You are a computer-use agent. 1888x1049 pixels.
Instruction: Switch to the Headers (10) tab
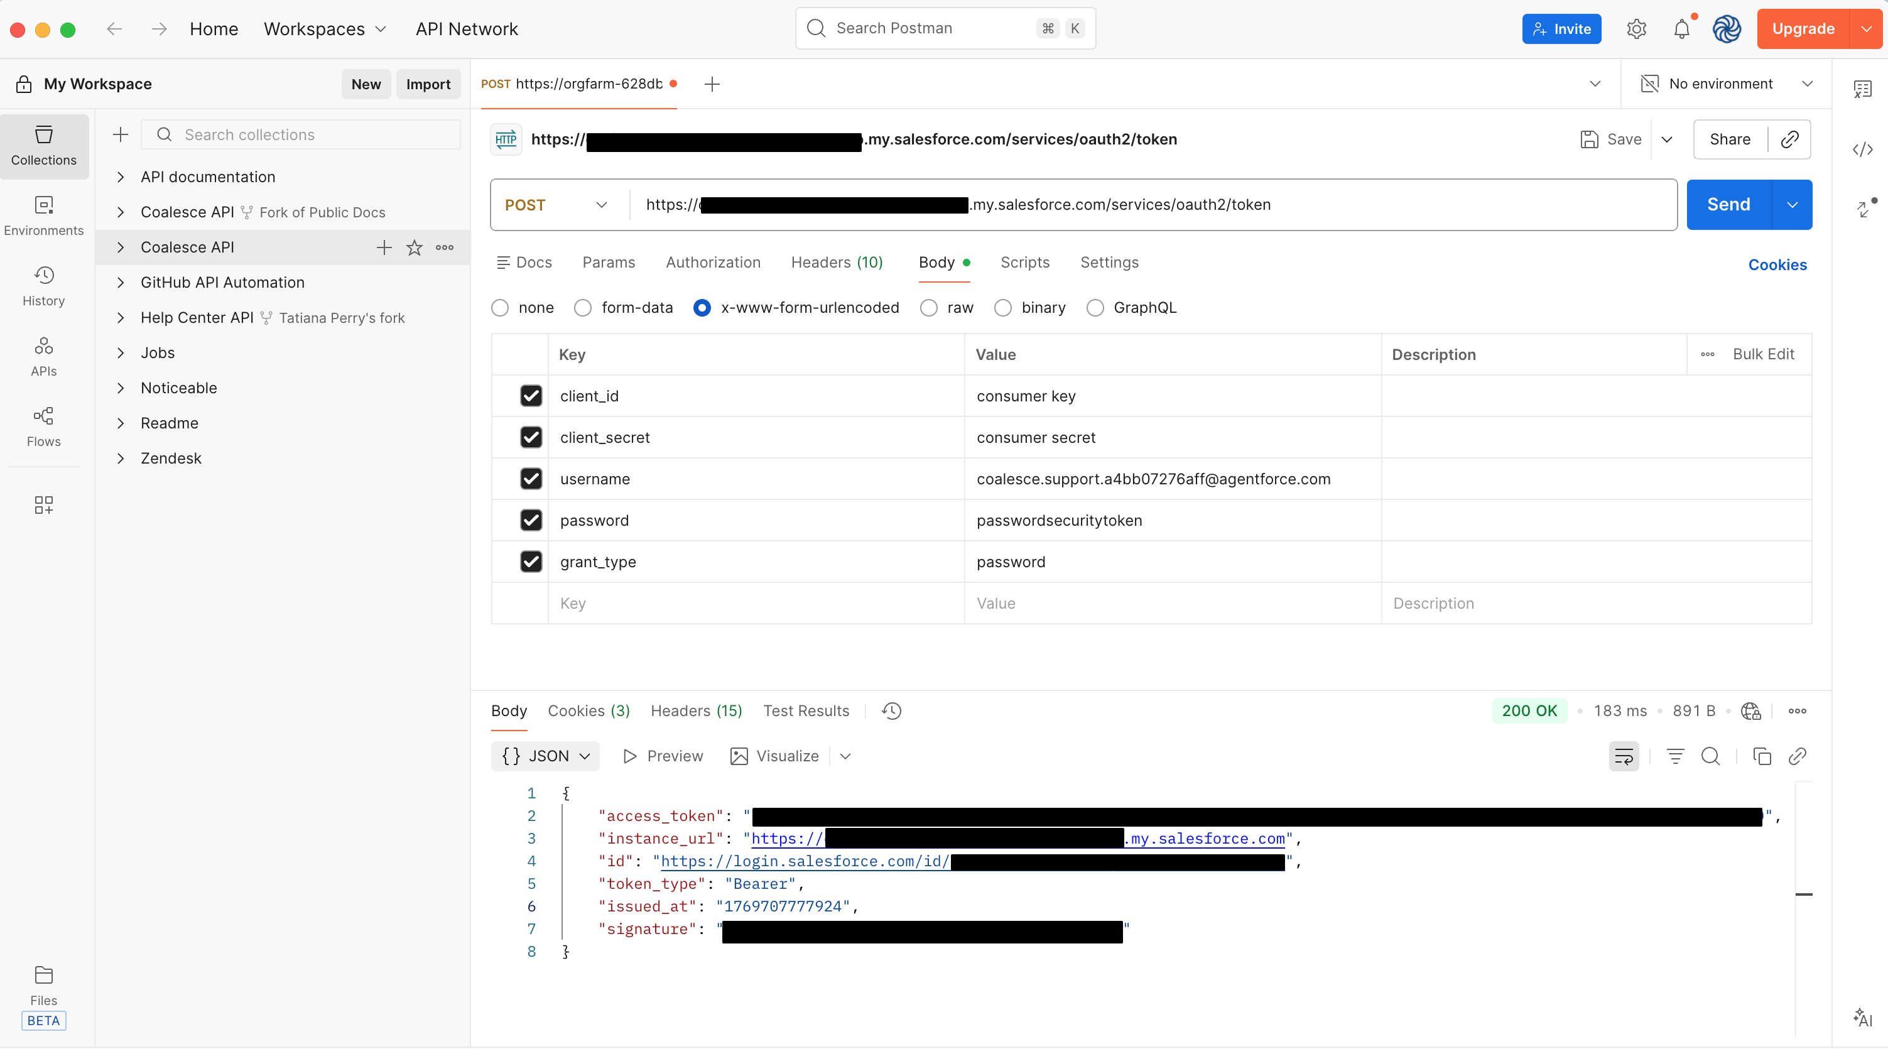pyautogui.click(x=836, y=263)
